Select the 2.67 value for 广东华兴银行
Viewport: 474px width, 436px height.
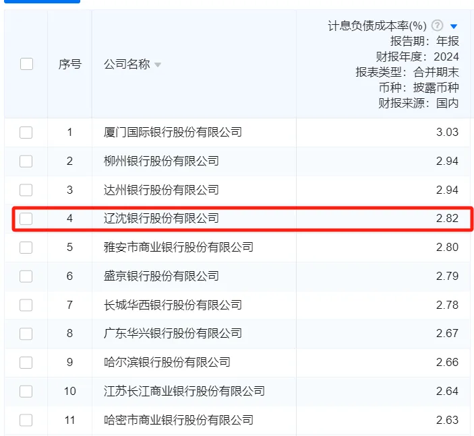[x=447, y=333]
